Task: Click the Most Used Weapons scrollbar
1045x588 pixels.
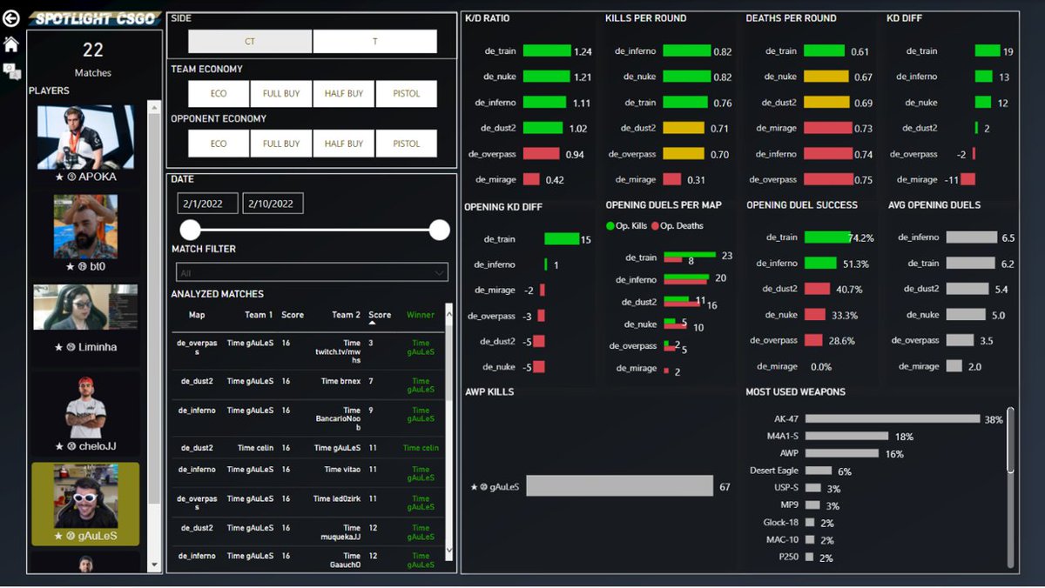Action: coord(1011,440)
